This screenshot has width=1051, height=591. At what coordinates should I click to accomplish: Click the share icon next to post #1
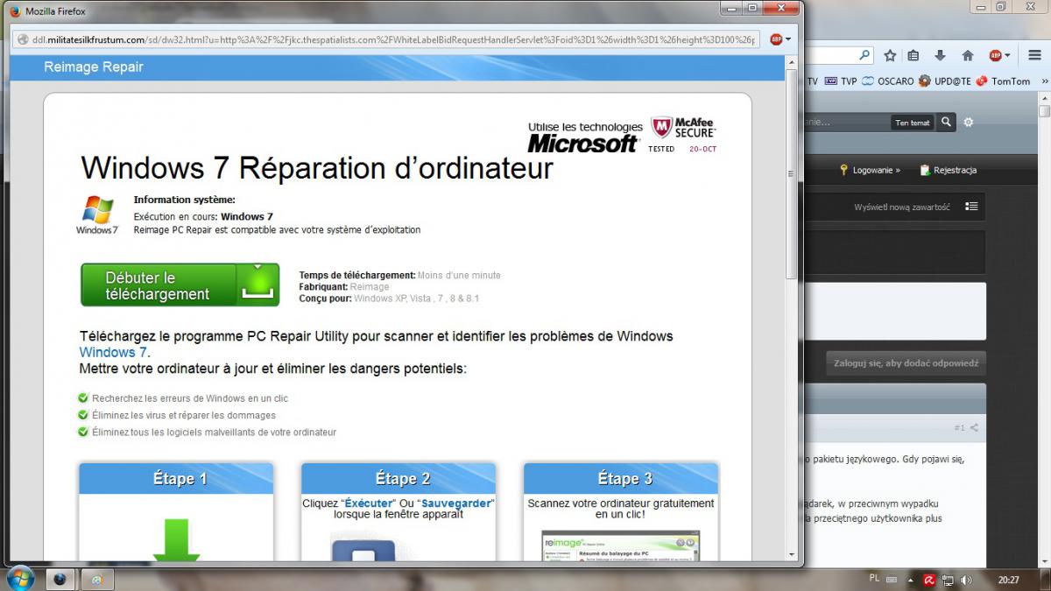tap(974, 428)
